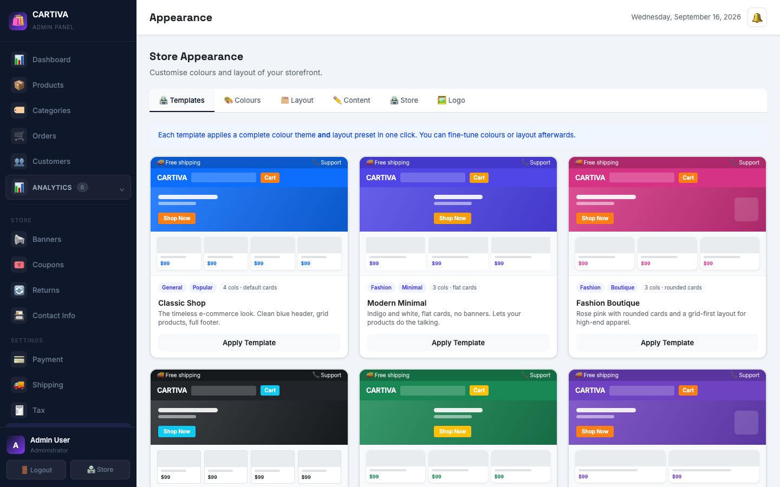Click the Admin User avatar
Image resolution: width=780 pixels, height=487 pixels.
pyautogui.click(x=16, y=445)
